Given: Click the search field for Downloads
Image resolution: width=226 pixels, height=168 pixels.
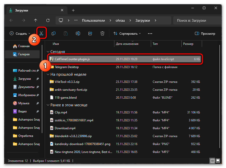Looking at the screenshot, I should [196, 20].
